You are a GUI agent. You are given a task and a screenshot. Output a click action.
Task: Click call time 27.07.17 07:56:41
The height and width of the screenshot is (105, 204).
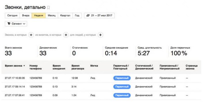(x=15, y=95)
